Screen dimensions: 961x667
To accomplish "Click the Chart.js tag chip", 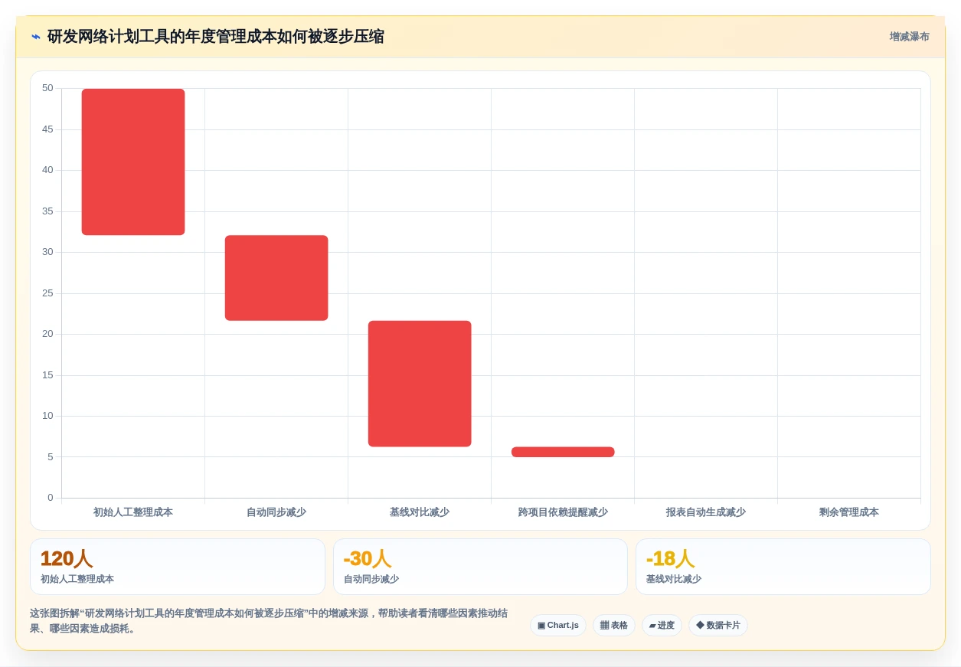I will (x=558, y=625).
